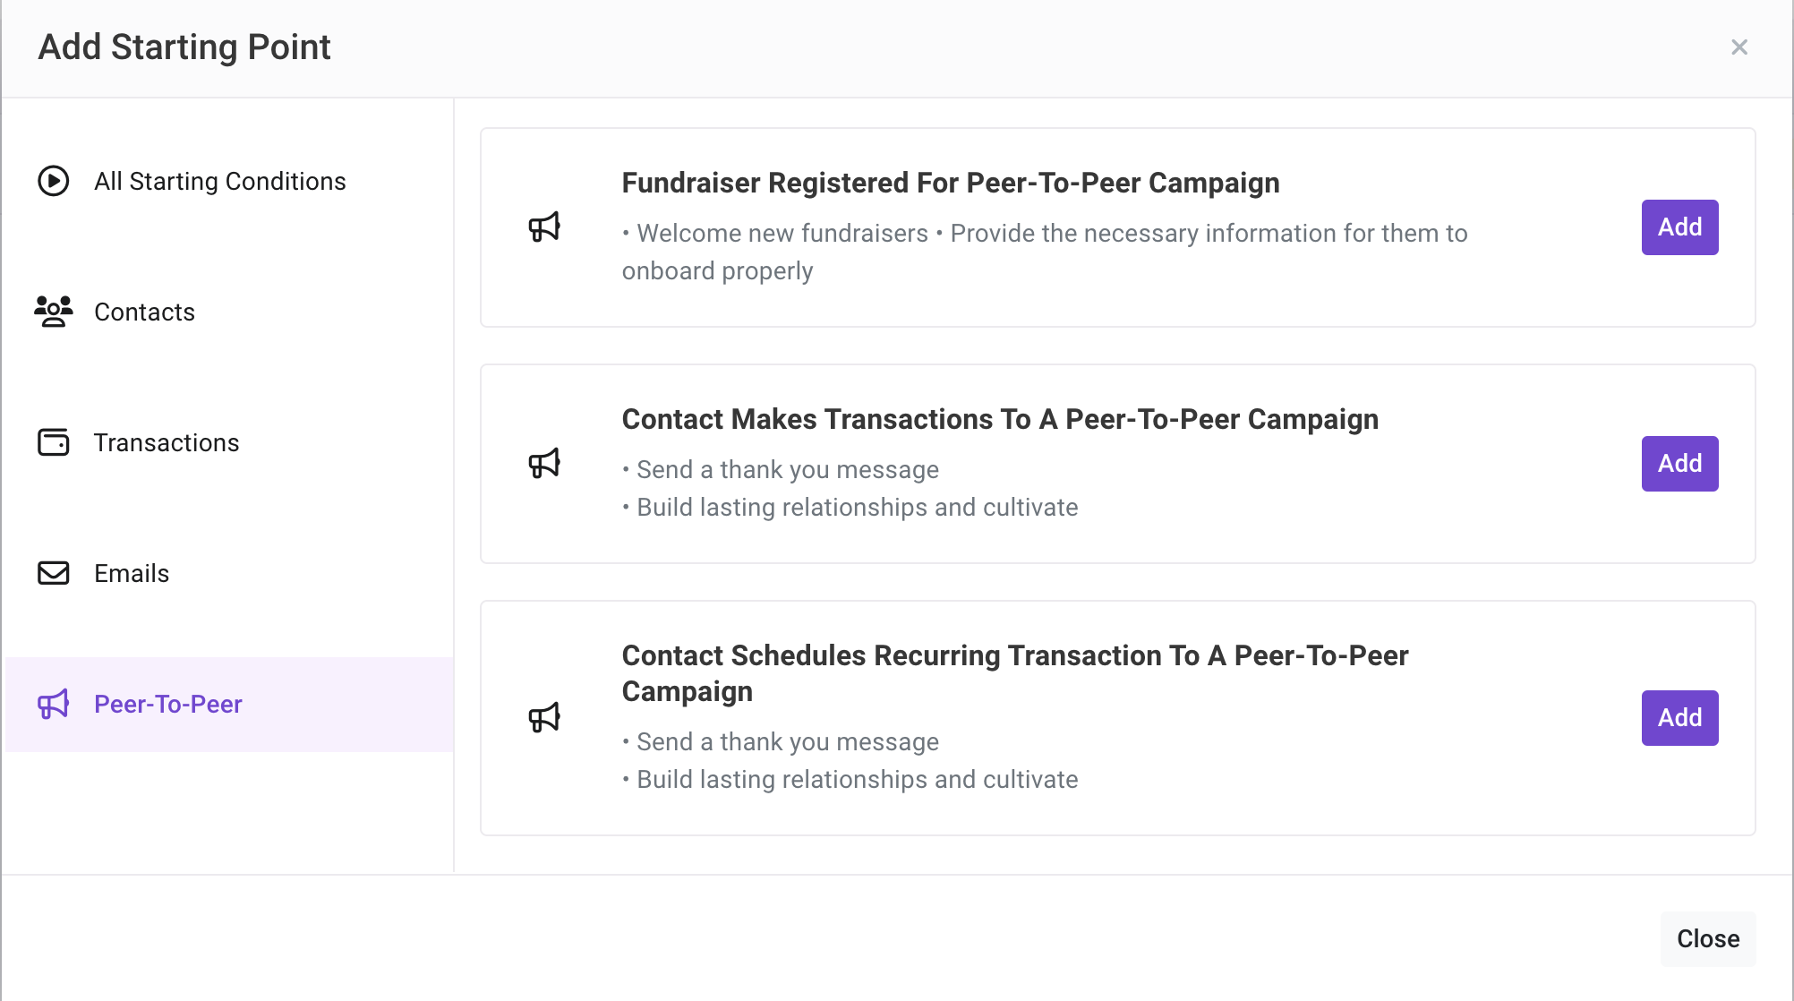Open Fundraiser Registered For Peer-To-Peer Campaign title

[951, 183]
